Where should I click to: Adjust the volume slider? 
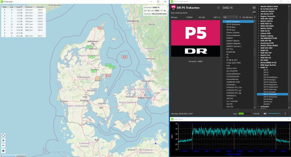[274, 114]
